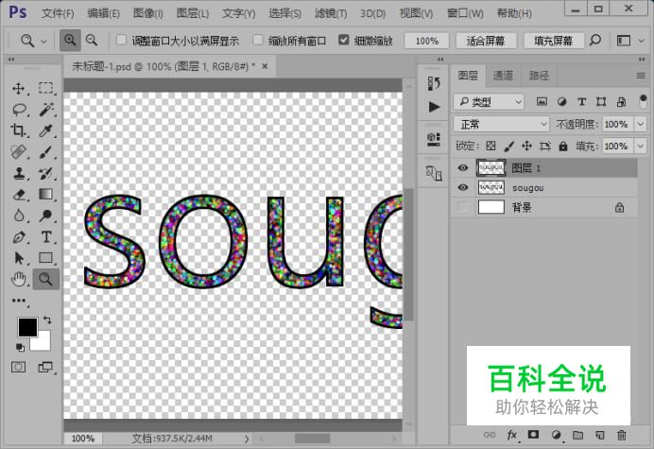Select the History Brush tool

point(46,173)
